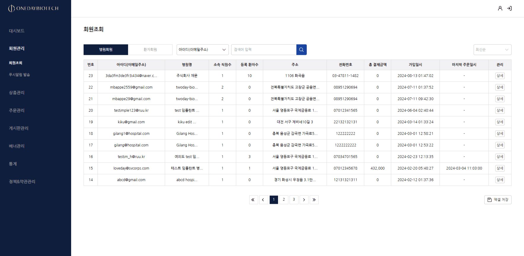The image size is (524, 256).
Task: Click the OneDayBiotech logo
Action: tap(33, 8)
